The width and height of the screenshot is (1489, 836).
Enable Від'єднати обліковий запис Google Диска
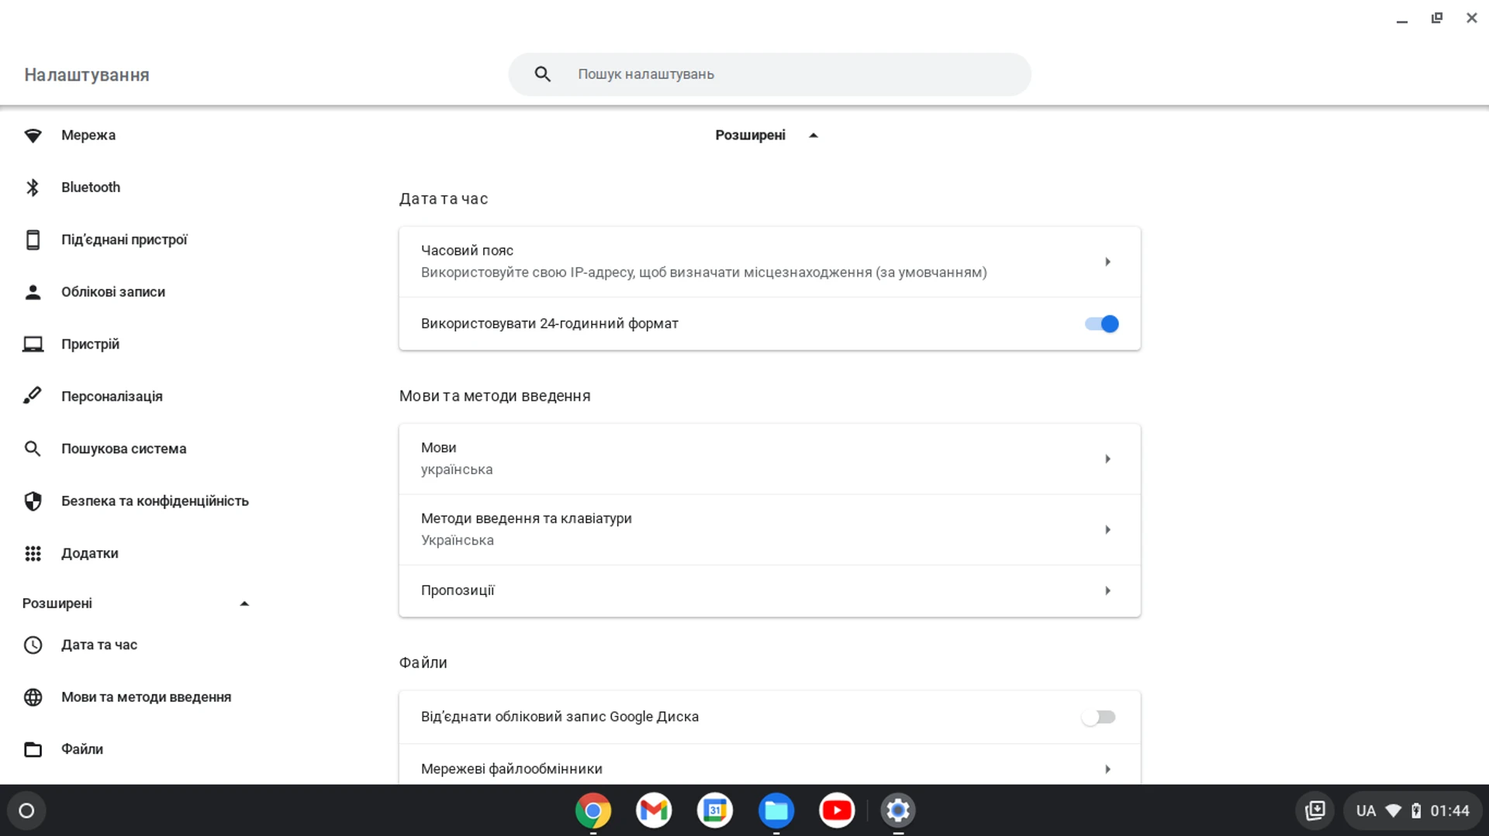click(1098, 717)
